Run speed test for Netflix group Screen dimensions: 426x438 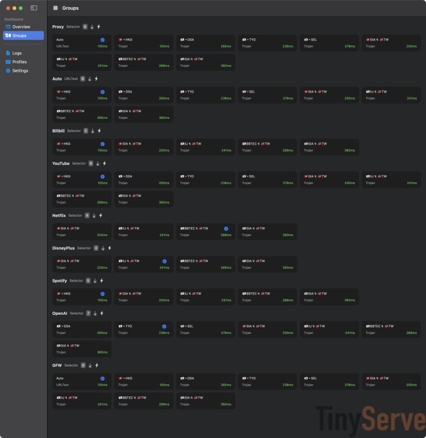101,216
